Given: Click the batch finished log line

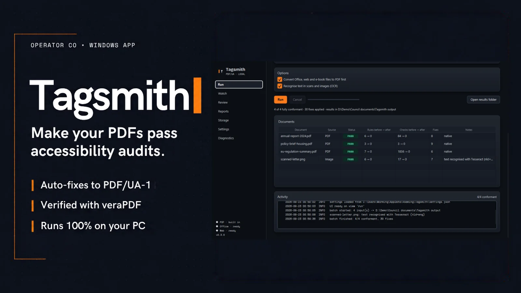Looking at the screenshot, I should [x=339, y=219].
